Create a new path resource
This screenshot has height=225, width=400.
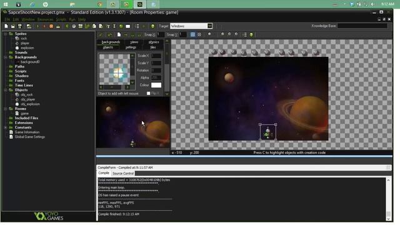coord(87,26)
